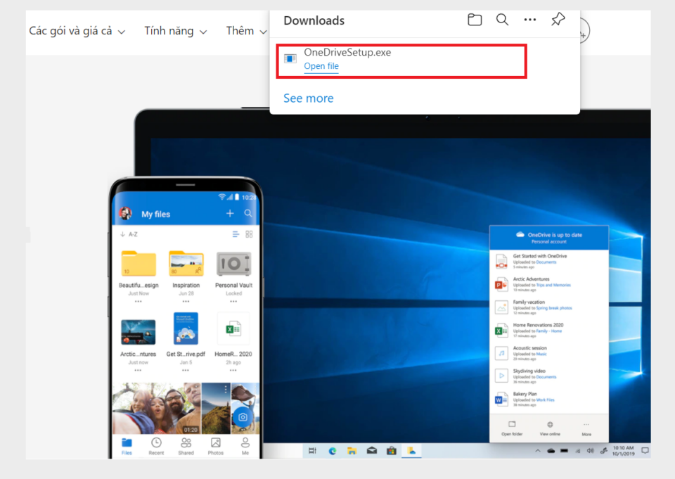Click the Family - Home link
The height and width of the screenshot is (479, 675).
tap(549, 331)
